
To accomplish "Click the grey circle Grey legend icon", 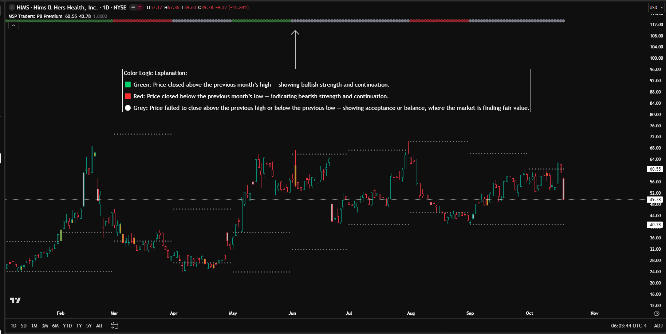I will [128, 108].
